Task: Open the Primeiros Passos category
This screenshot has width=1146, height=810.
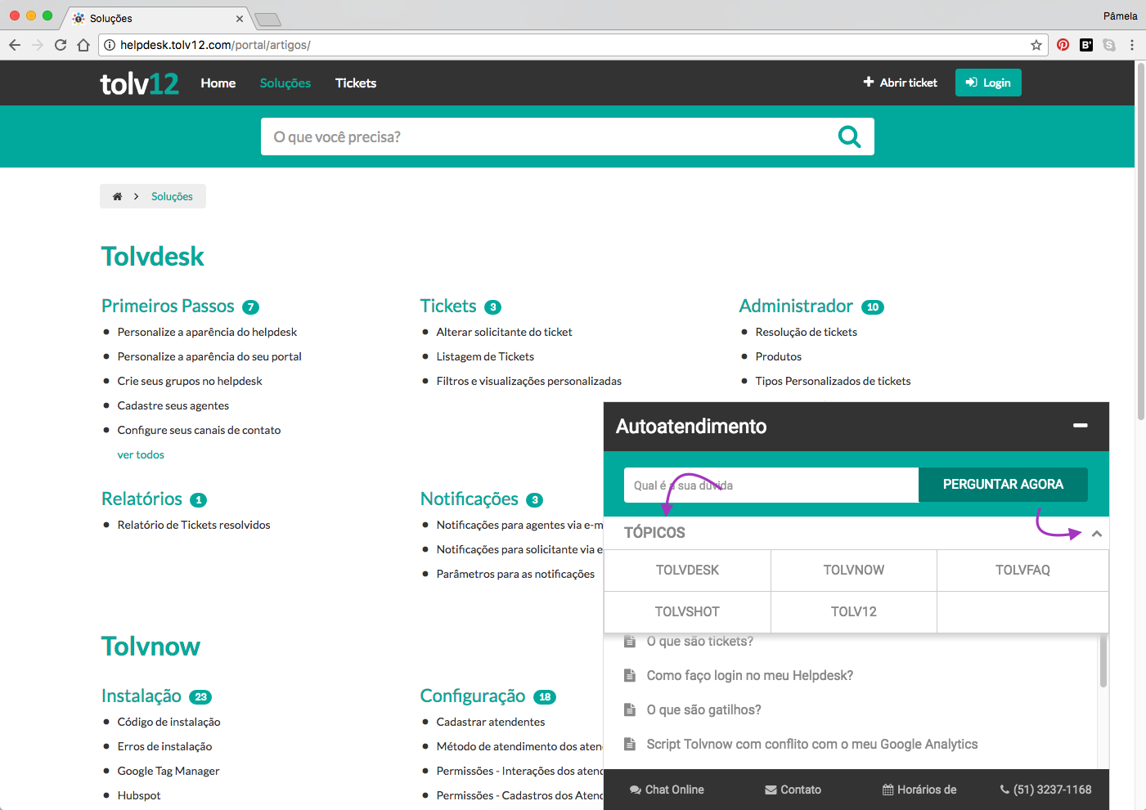Action: 168,307
